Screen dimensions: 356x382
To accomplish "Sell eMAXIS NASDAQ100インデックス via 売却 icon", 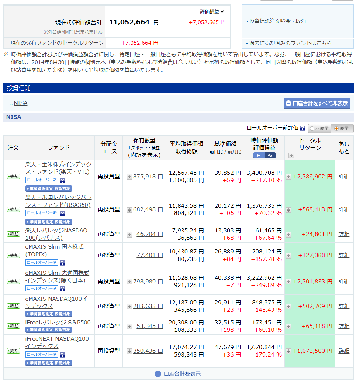I will click(x=13, y=306).
